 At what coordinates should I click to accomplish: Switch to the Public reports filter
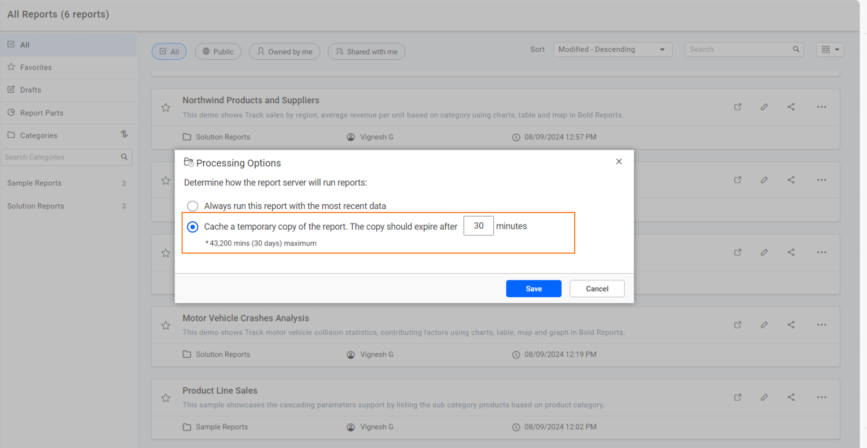(x=218, y=51)
